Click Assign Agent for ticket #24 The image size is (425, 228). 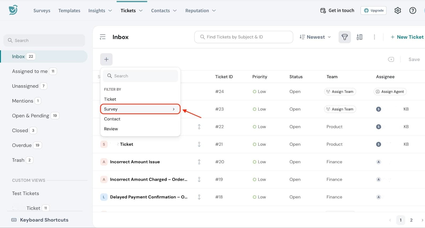tap(390, 92)
